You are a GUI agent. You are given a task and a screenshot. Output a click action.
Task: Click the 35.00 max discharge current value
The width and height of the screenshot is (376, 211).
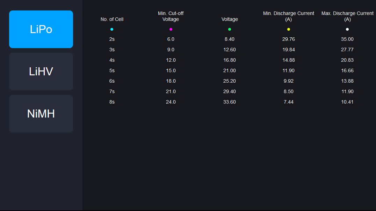click(x=347, y=39)
